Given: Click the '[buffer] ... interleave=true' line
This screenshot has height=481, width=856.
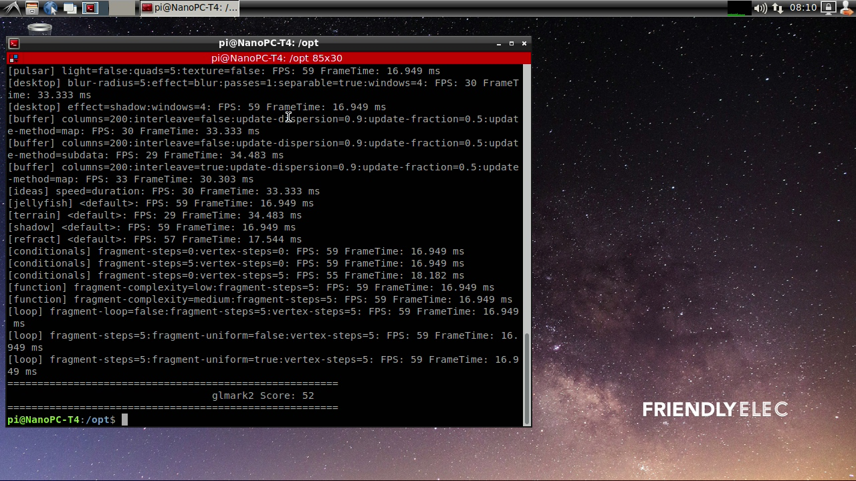Looking at the screenshot, I should click(x=263, y=173).
